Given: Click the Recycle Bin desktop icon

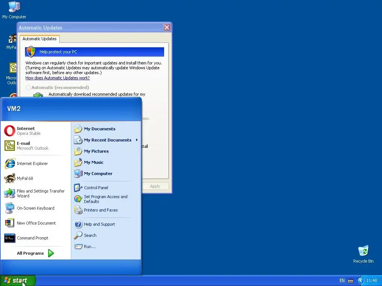Looking at the screenshot, I should tap(363, 254).
